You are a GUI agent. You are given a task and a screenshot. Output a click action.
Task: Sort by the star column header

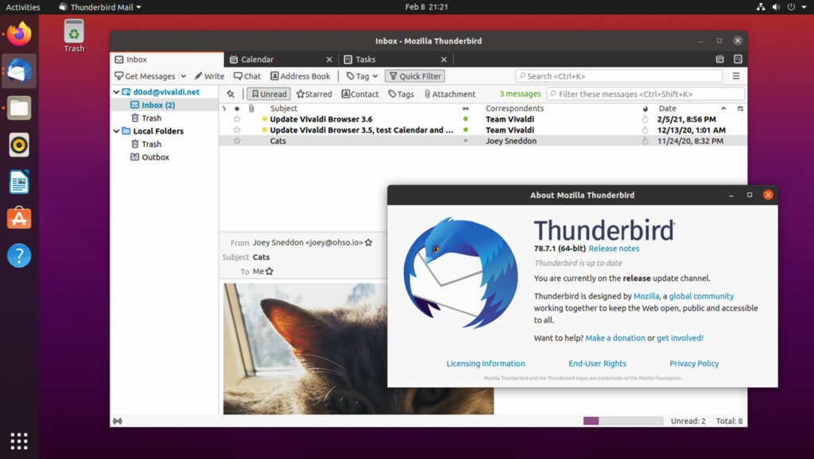[237, 108]
